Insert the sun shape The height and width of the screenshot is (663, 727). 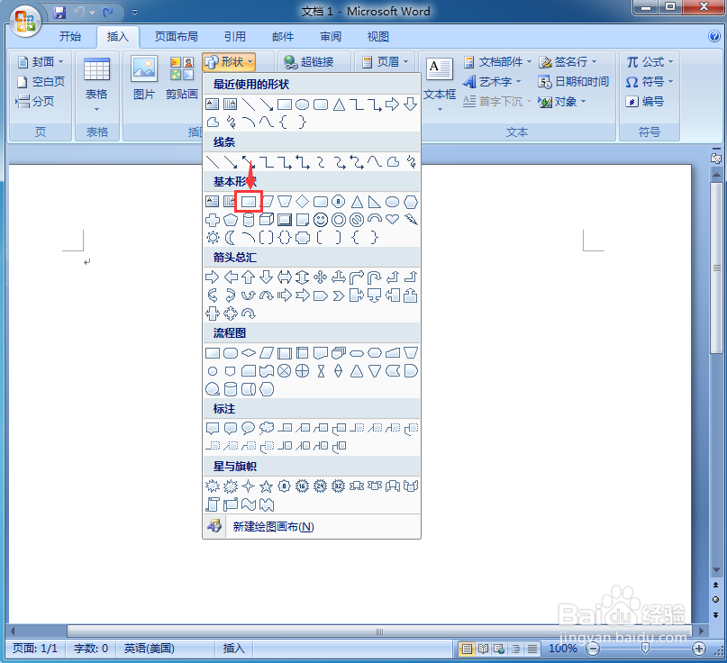213,238
